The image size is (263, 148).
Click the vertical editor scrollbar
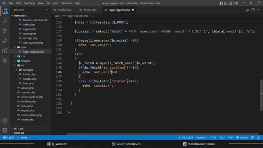click(261, 95)
